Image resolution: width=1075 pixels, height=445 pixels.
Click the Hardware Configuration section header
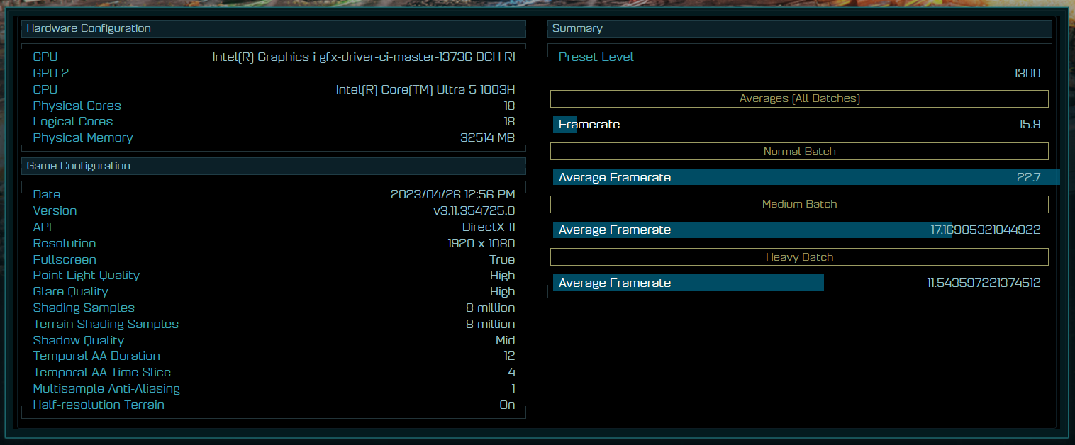tap(274, 28)
